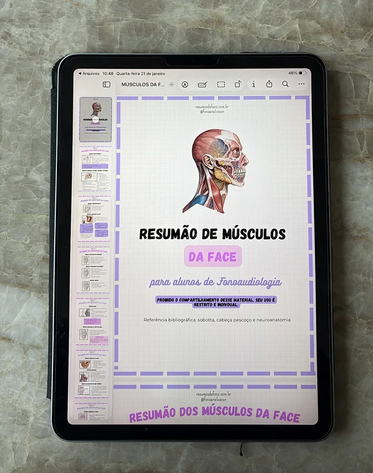Select the fourth page thumbnail in sidebar
373x473 pixels.
tap(94, 270)
